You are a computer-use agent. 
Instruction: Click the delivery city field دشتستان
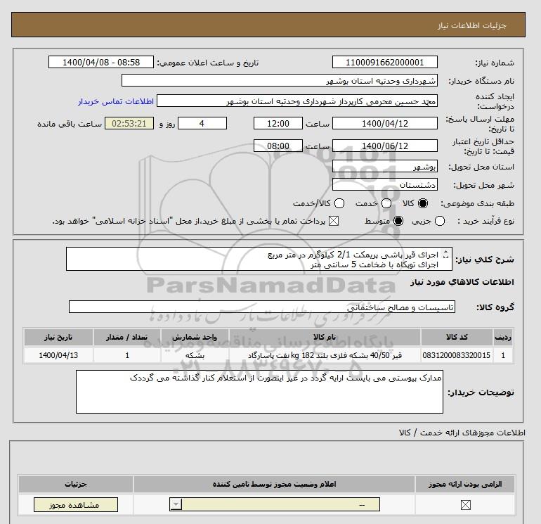(385, 185)
